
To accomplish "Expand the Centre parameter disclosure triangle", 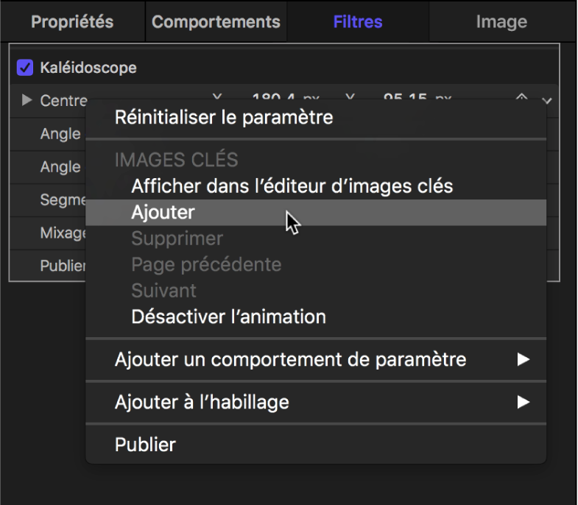I will pos(27,100).
